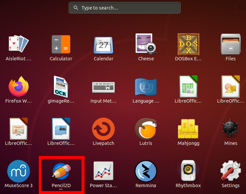
Task: Click the Livepatch label text
Action: tap(103, 143)
